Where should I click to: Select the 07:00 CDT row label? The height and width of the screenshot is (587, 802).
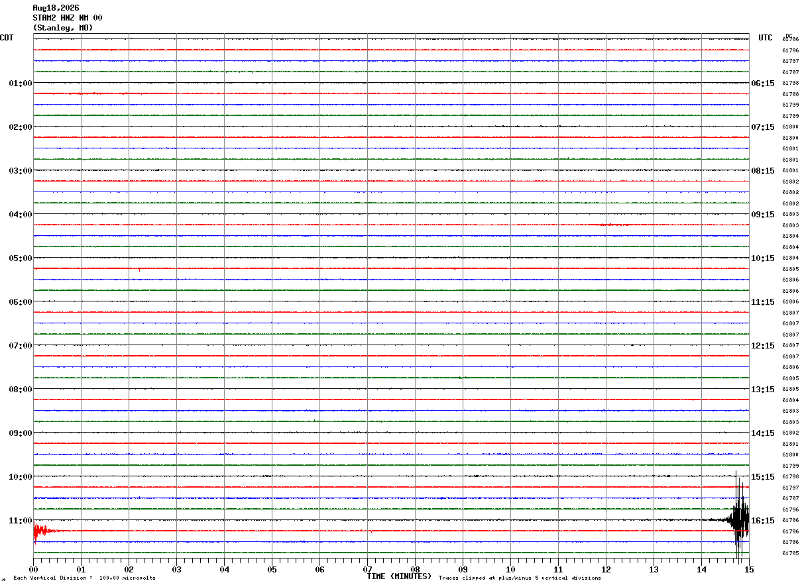click(21, 346)
